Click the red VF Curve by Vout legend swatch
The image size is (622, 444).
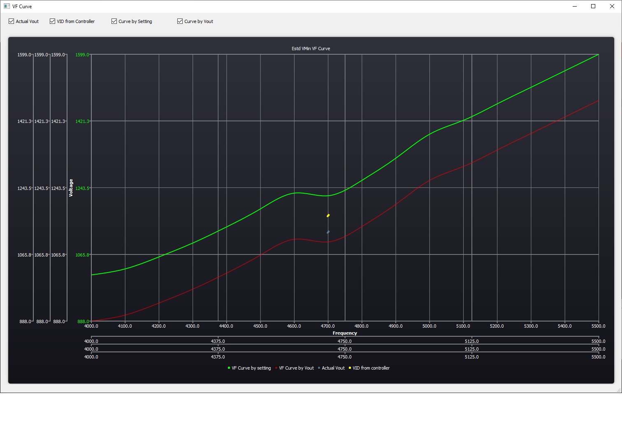click(x=276, y=368)
